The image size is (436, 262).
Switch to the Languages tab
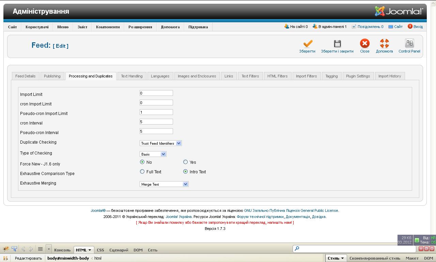(160, 76)
